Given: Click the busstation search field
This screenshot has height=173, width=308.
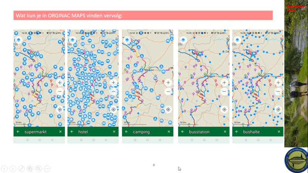Looking at the screenshot, I should click(204, 131).
